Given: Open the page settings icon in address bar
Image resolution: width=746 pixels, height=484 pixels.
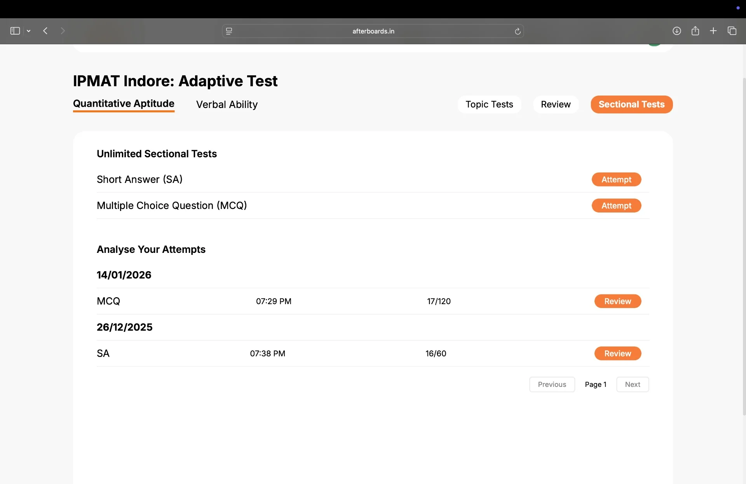Looking at the screenshot, I should point(229,31).
